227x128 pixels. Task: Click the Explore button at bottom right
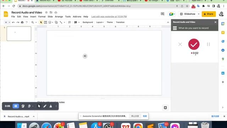165,108
